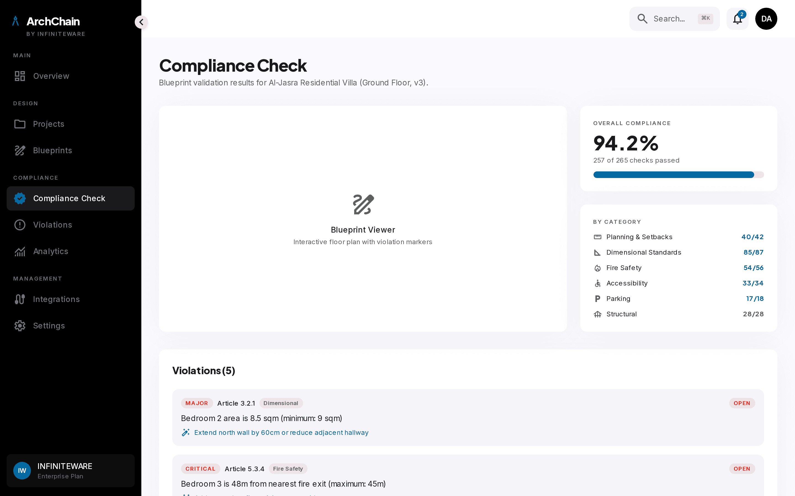Focus the Search input field
This screenshot has width=795, height=496.
(674, 19)
